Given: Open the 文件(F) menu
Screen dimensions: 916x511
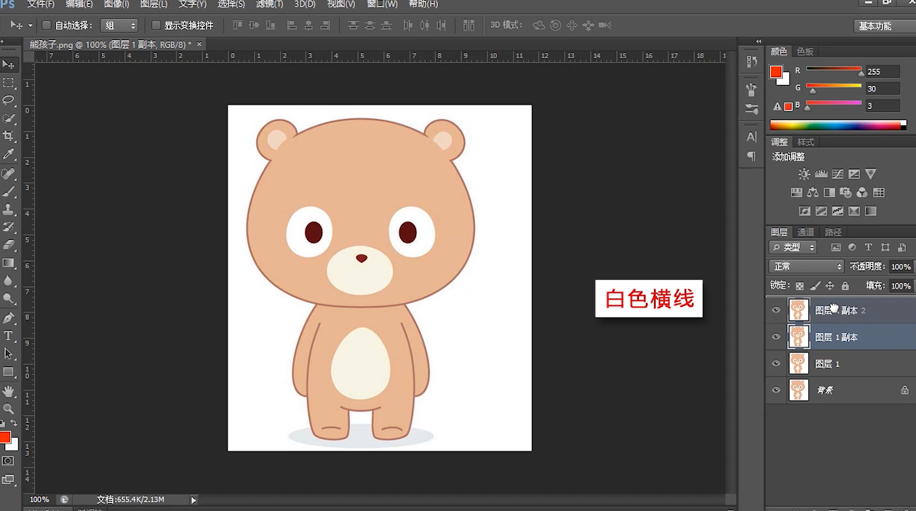Looking at the screenshot, I should [x=41, y=4].
